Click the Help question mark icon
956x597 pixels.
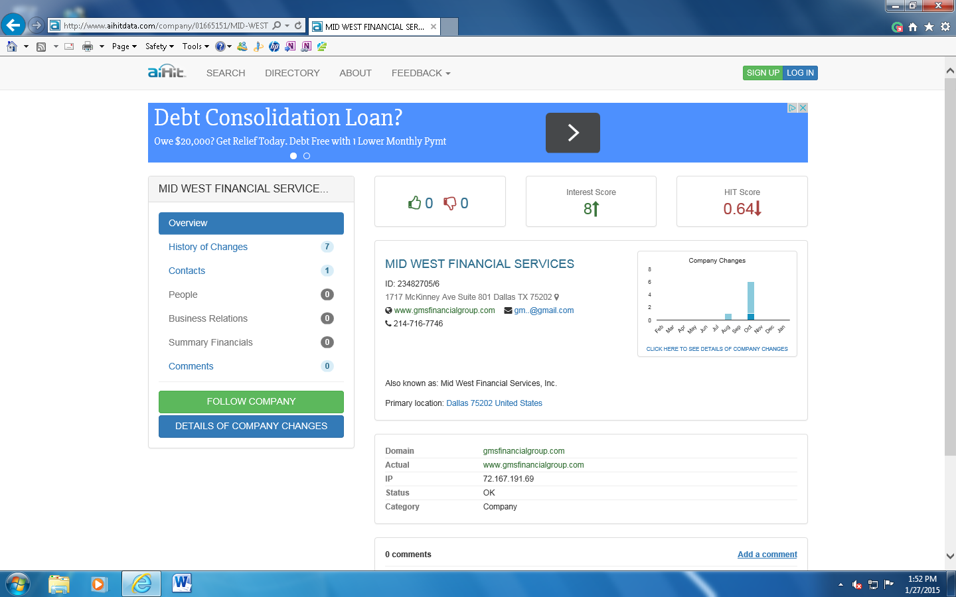point(220,46)
